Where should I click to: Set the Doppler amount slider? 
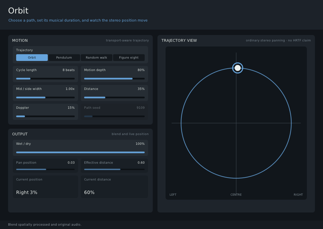click(x=45, y=116)
